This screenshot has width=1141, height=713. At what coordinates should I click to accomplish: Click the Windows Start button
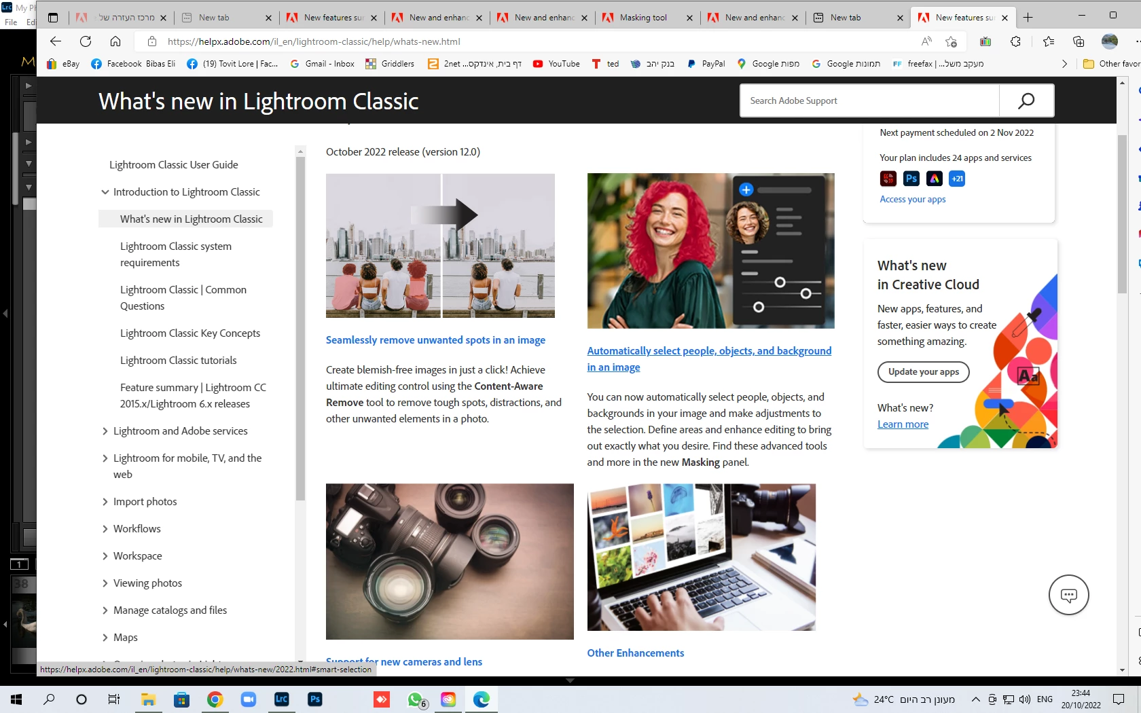pyautogui.click(x=16, y=699)
